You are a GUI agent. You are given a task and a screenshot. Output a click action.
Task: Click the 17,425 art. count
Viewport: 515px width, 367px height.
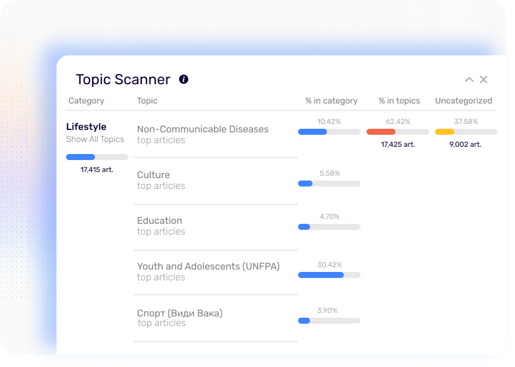coord(398,144)
